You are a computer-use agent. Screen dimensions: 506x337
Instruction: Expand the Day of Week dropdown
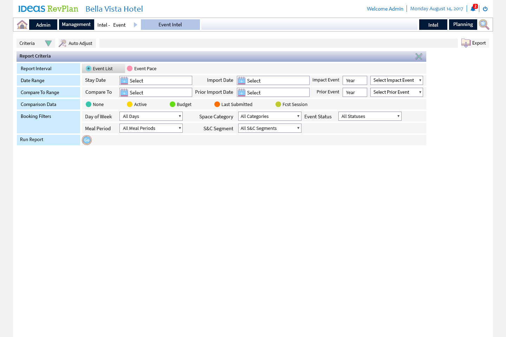[x=151, y=117]
